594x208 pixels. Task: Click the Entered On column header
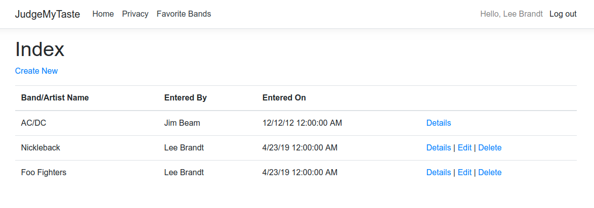[x=284, y=98]
